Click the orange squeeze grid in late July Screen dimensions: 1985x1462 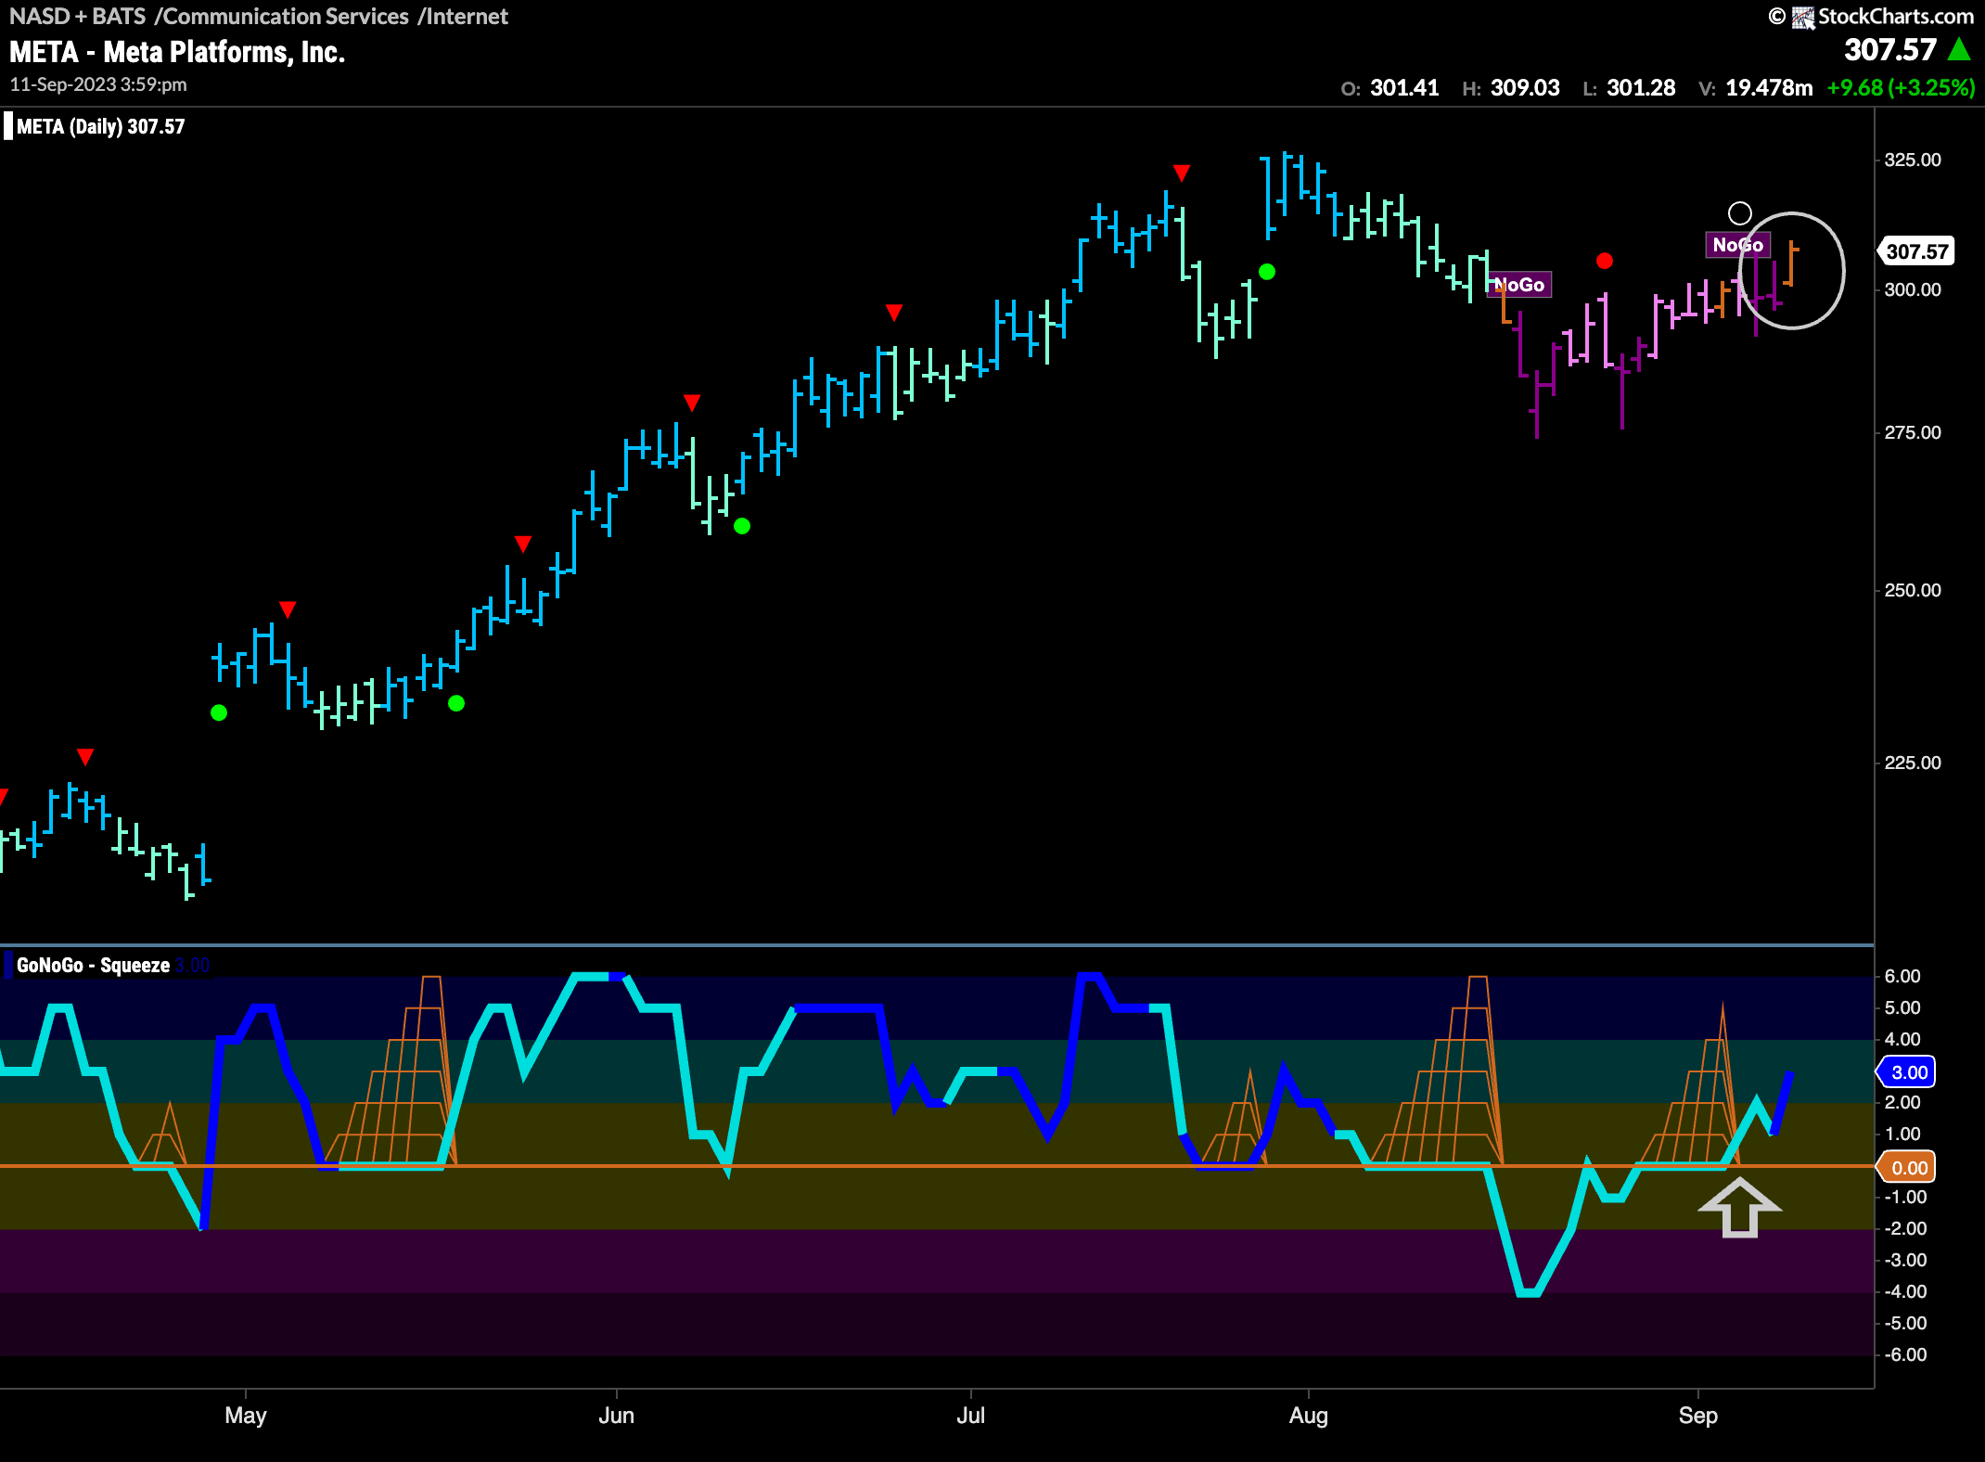(1236, 1119)
